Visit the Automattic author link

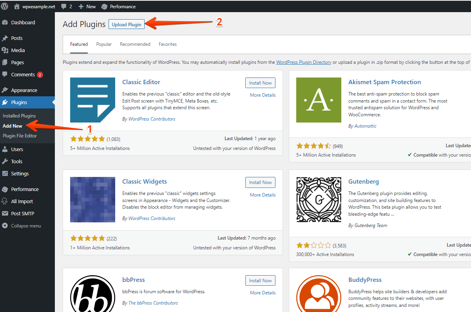pos(366,126)
